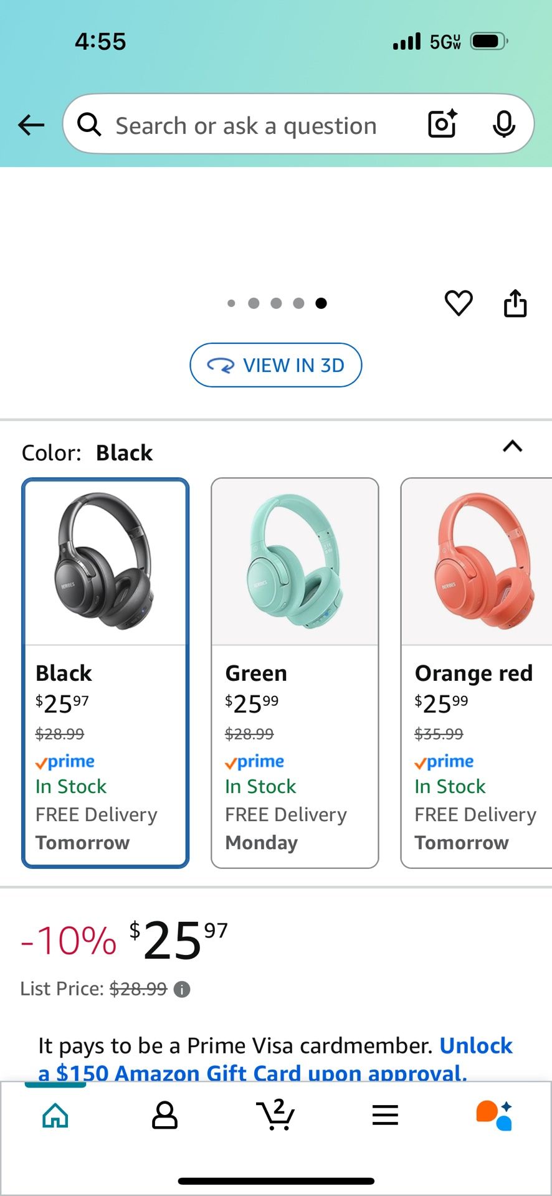Add item to wish list heart
The image size is (552, 1196).
[x=459, y=303]
